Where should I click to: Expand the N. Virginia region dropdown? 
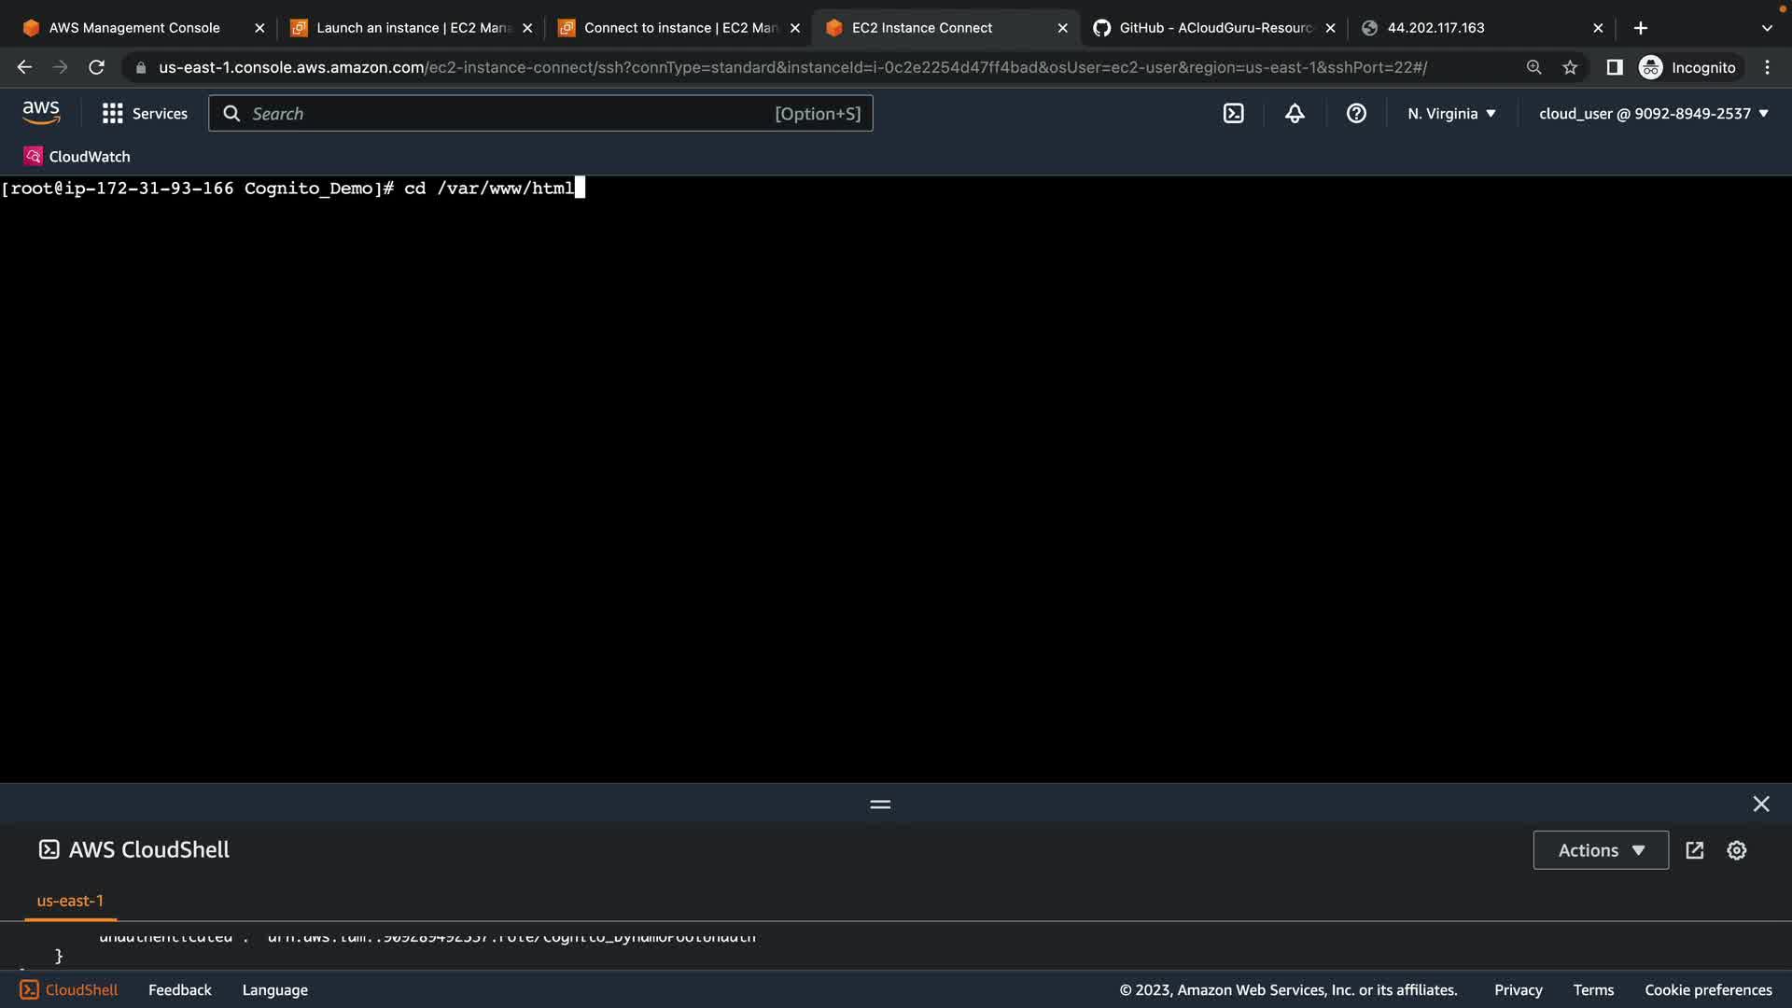coord(1451,113)
